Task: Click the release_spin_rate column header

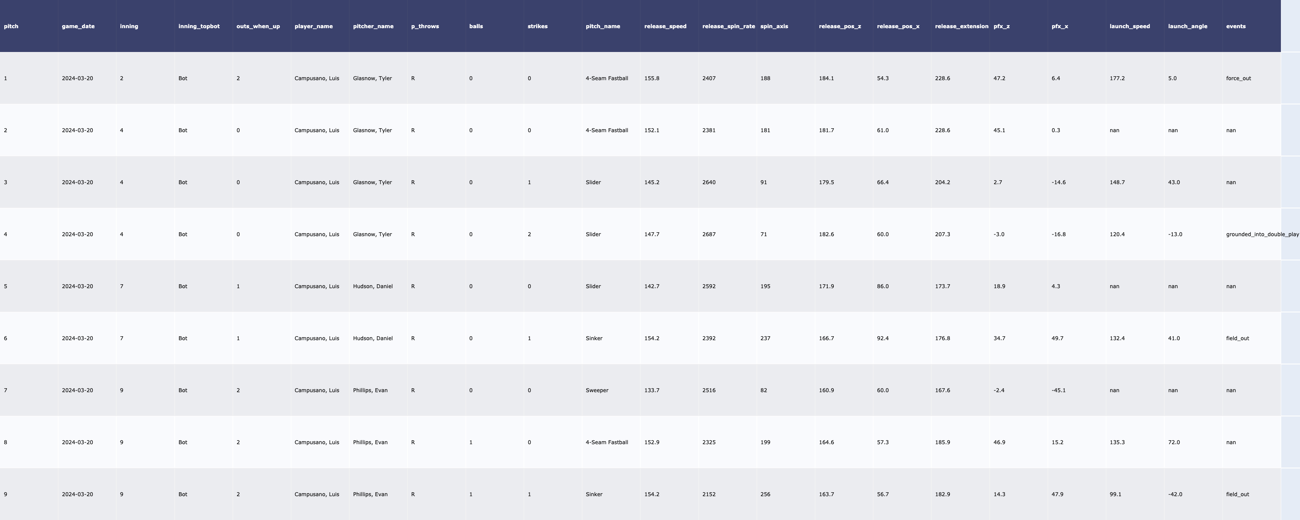Action: [x=728, y=26]
